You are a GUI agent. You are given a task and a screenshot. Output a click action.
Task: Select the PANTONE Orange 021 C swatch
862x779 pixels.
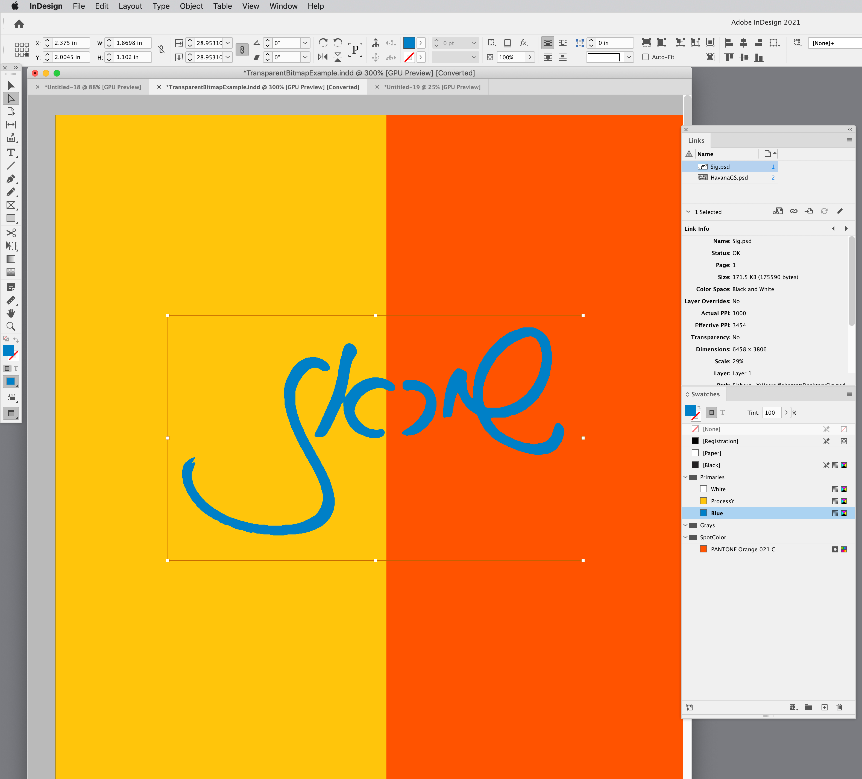pyautogui.click(x=743, y=549)
